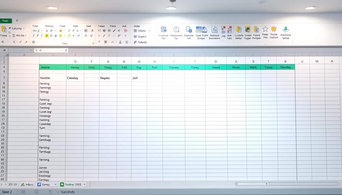The image size is (342, 195).
Task: Click the back arrow beside the green tab
Action: click(17, 21)
